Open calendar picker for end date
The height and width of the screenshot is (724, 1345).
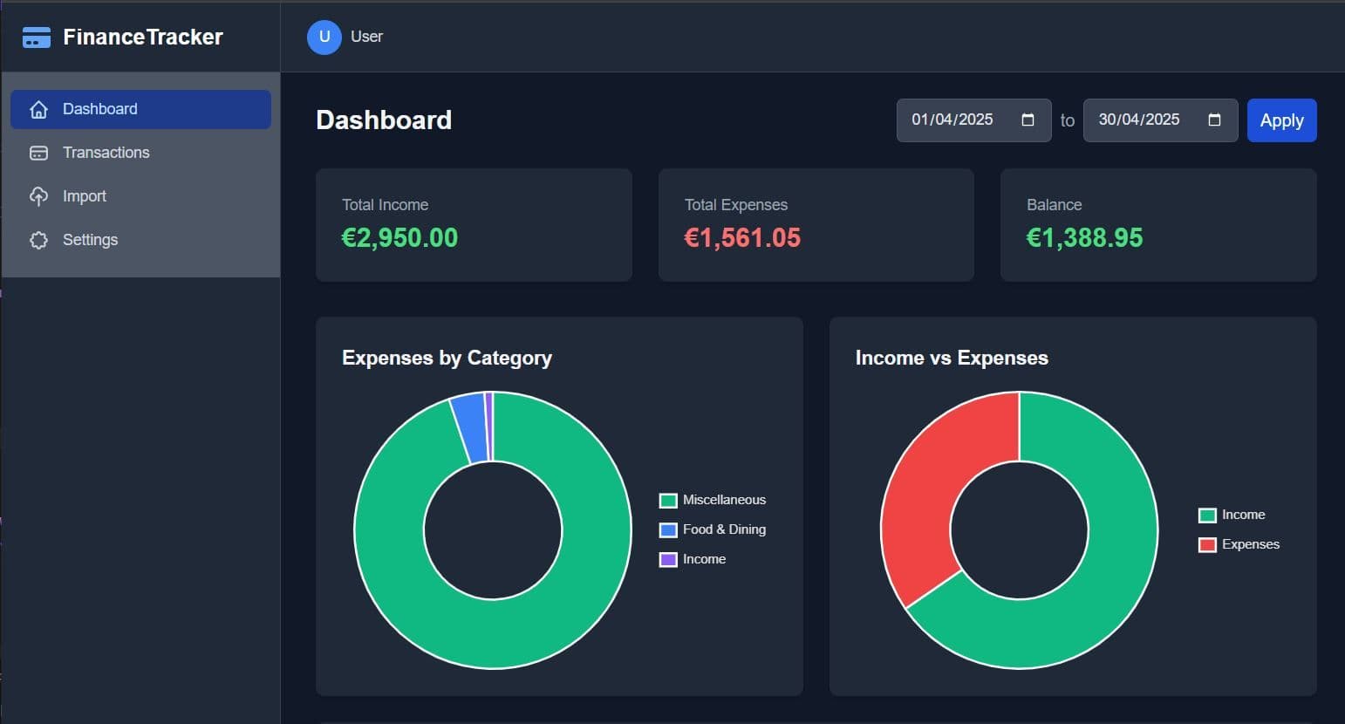[x=1214, y=120]
